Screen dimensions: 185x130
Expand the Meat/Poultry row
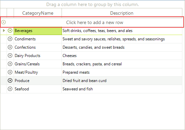[x=10, y=72]
